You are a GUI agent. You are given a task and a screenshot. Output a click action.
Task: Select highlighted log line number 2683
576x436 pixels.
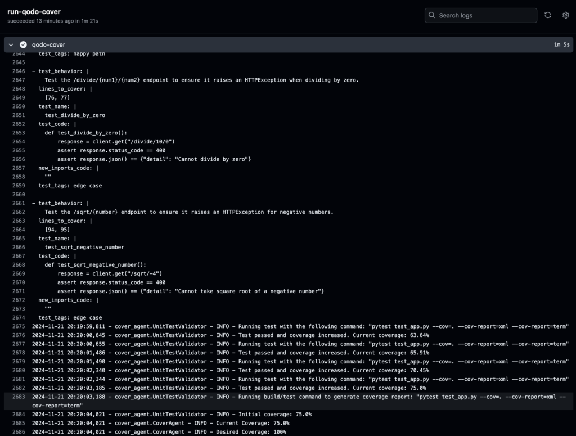click(19, 397)
